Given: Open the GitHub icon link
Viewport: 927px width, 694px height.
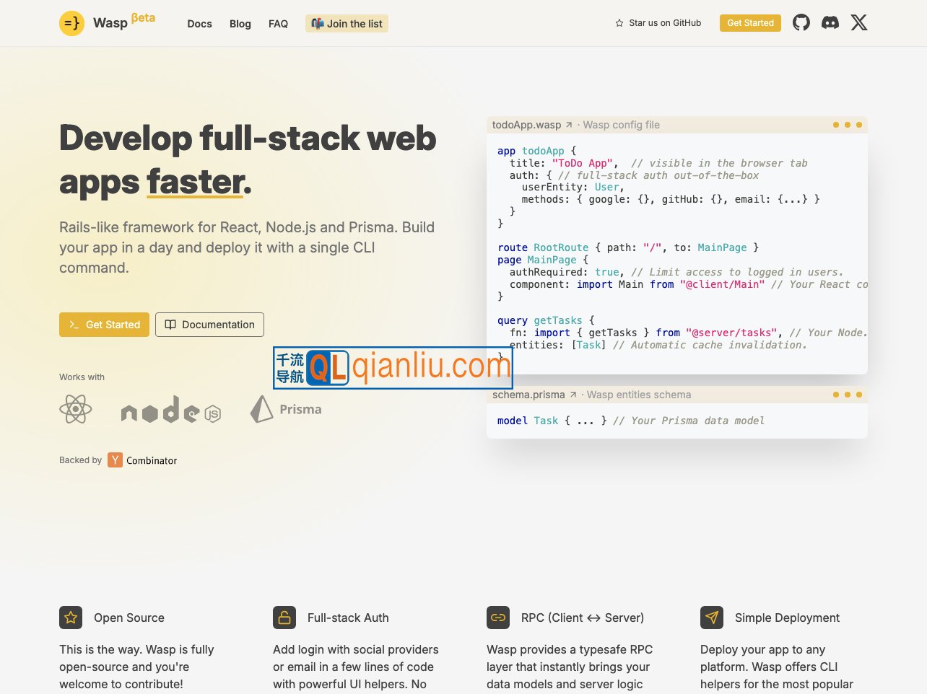Looking at the screenshot, I should pyautogui.click(x=801, y=22).
